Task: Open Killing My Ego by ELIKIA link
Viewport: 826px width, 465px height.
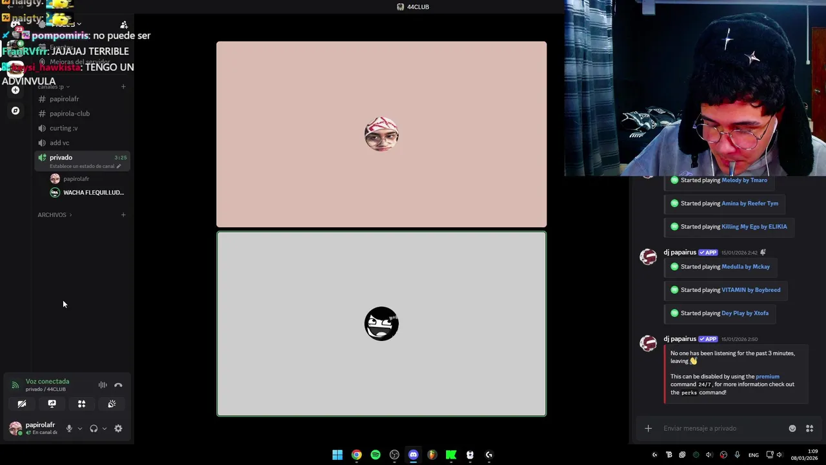Action: click(x=754, y=227)
